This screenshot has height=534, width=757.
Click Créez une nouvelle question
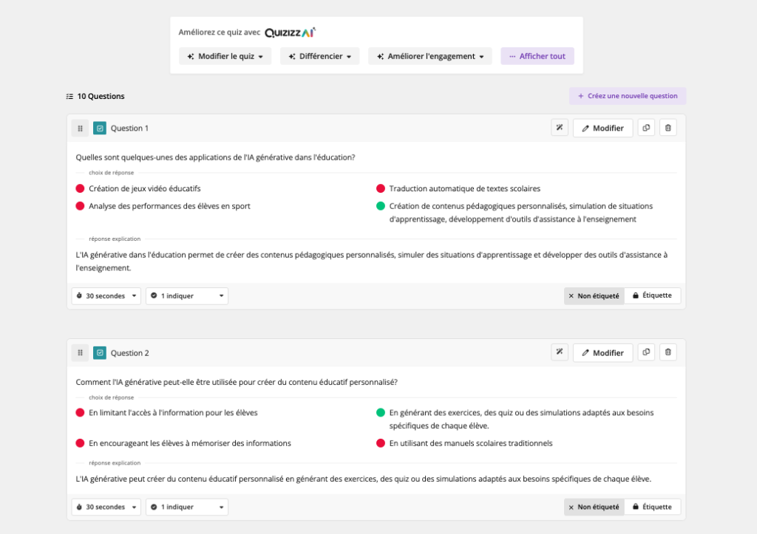[x=627, y=96]
